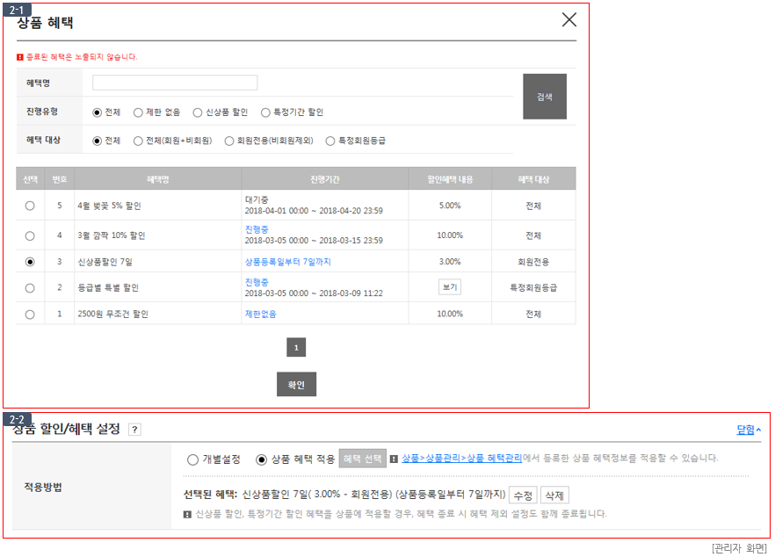
Task: Choose 회원전용(비회원제외) radio option
Action: pos(228,141)
